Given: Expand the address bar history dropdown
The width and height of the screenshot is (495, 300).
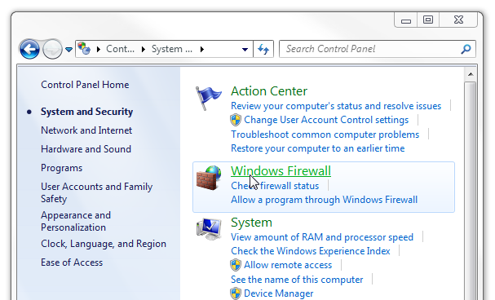Looking at the screenshot, I should pos(245,49).
